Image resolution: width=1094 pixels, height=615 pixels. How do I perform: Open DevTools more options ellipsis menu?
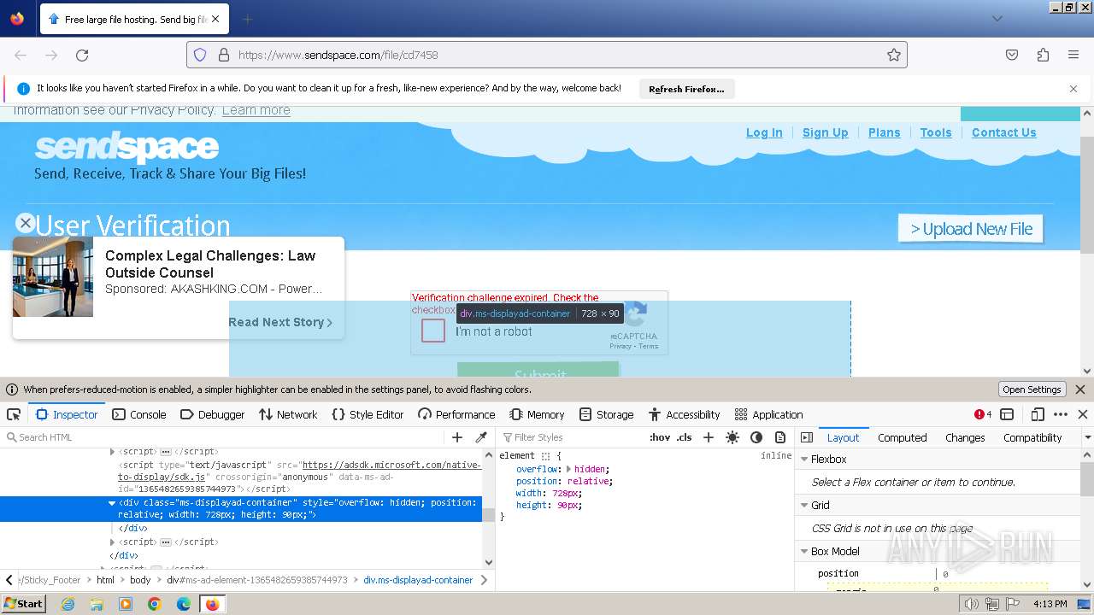tap(1061, 414)
